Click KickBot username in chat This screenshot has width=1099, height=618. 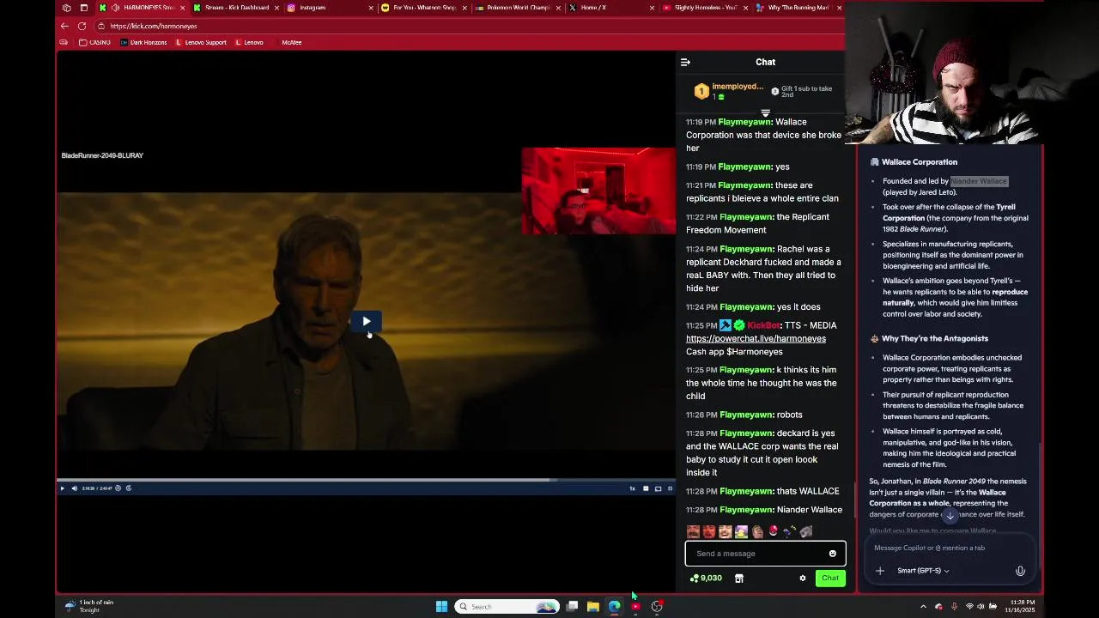click(x=763, y=325)
